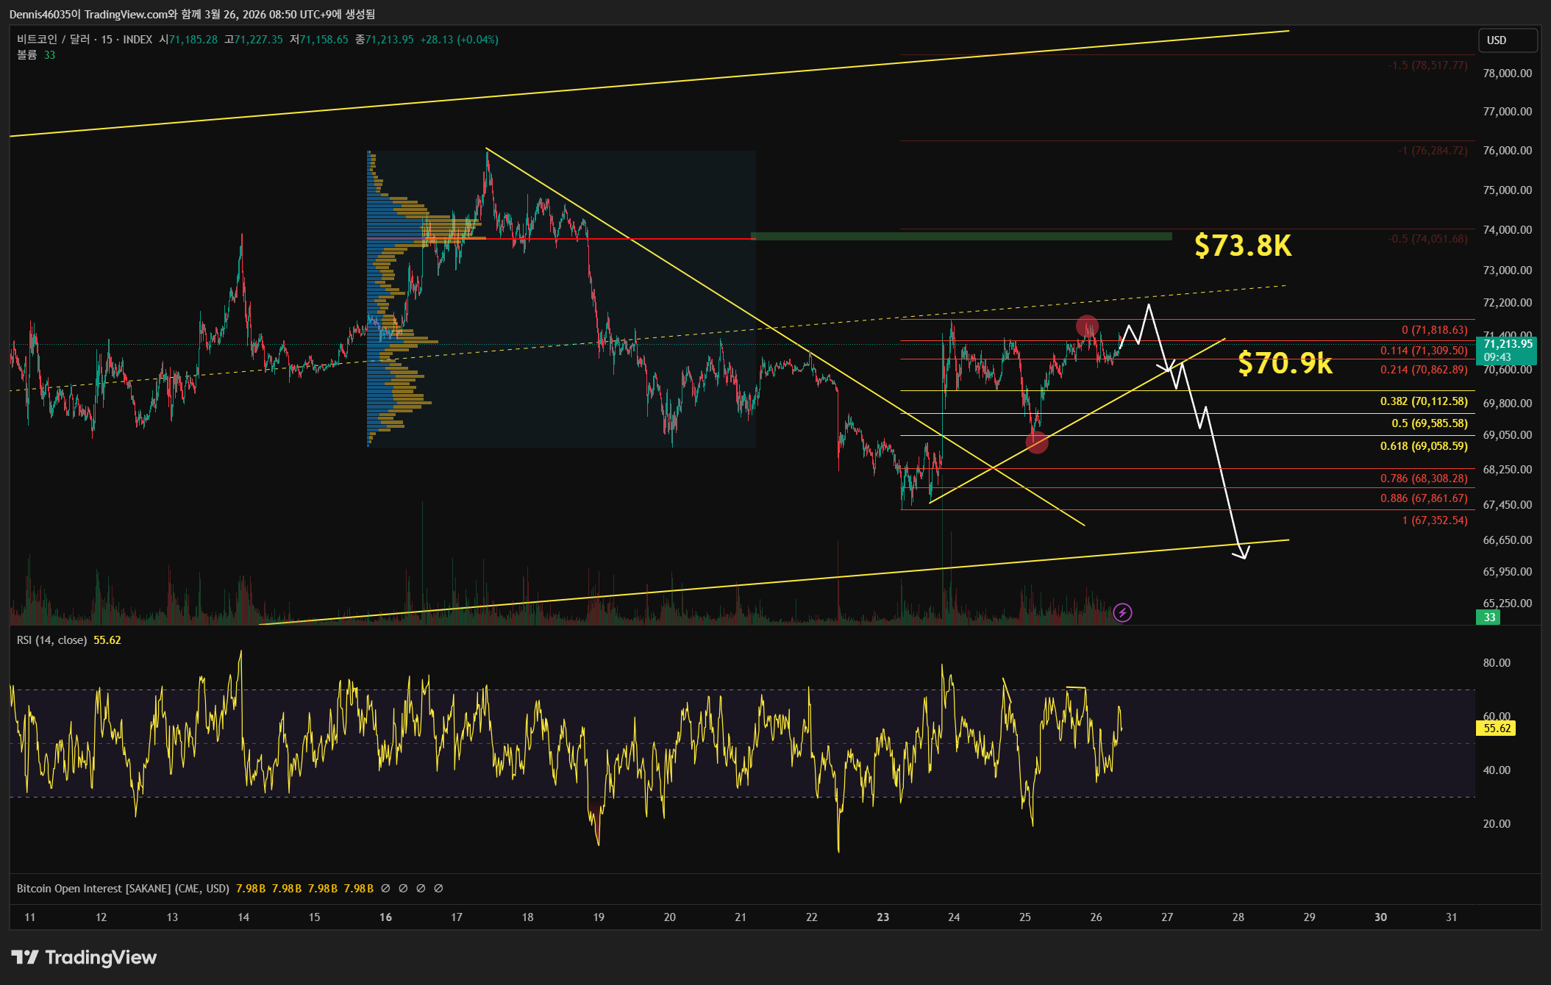Screen dimensions: 1551x985
Task: Click the RSI (14, close) indicator label
Action: tap(51, 640)
